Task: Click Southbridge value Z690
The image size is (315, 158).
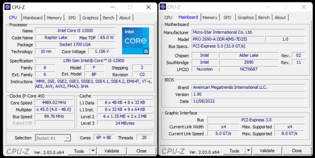Action: (x=249, y=62)
